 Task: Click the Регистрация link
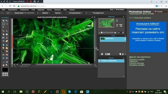(x=120, y=10)
